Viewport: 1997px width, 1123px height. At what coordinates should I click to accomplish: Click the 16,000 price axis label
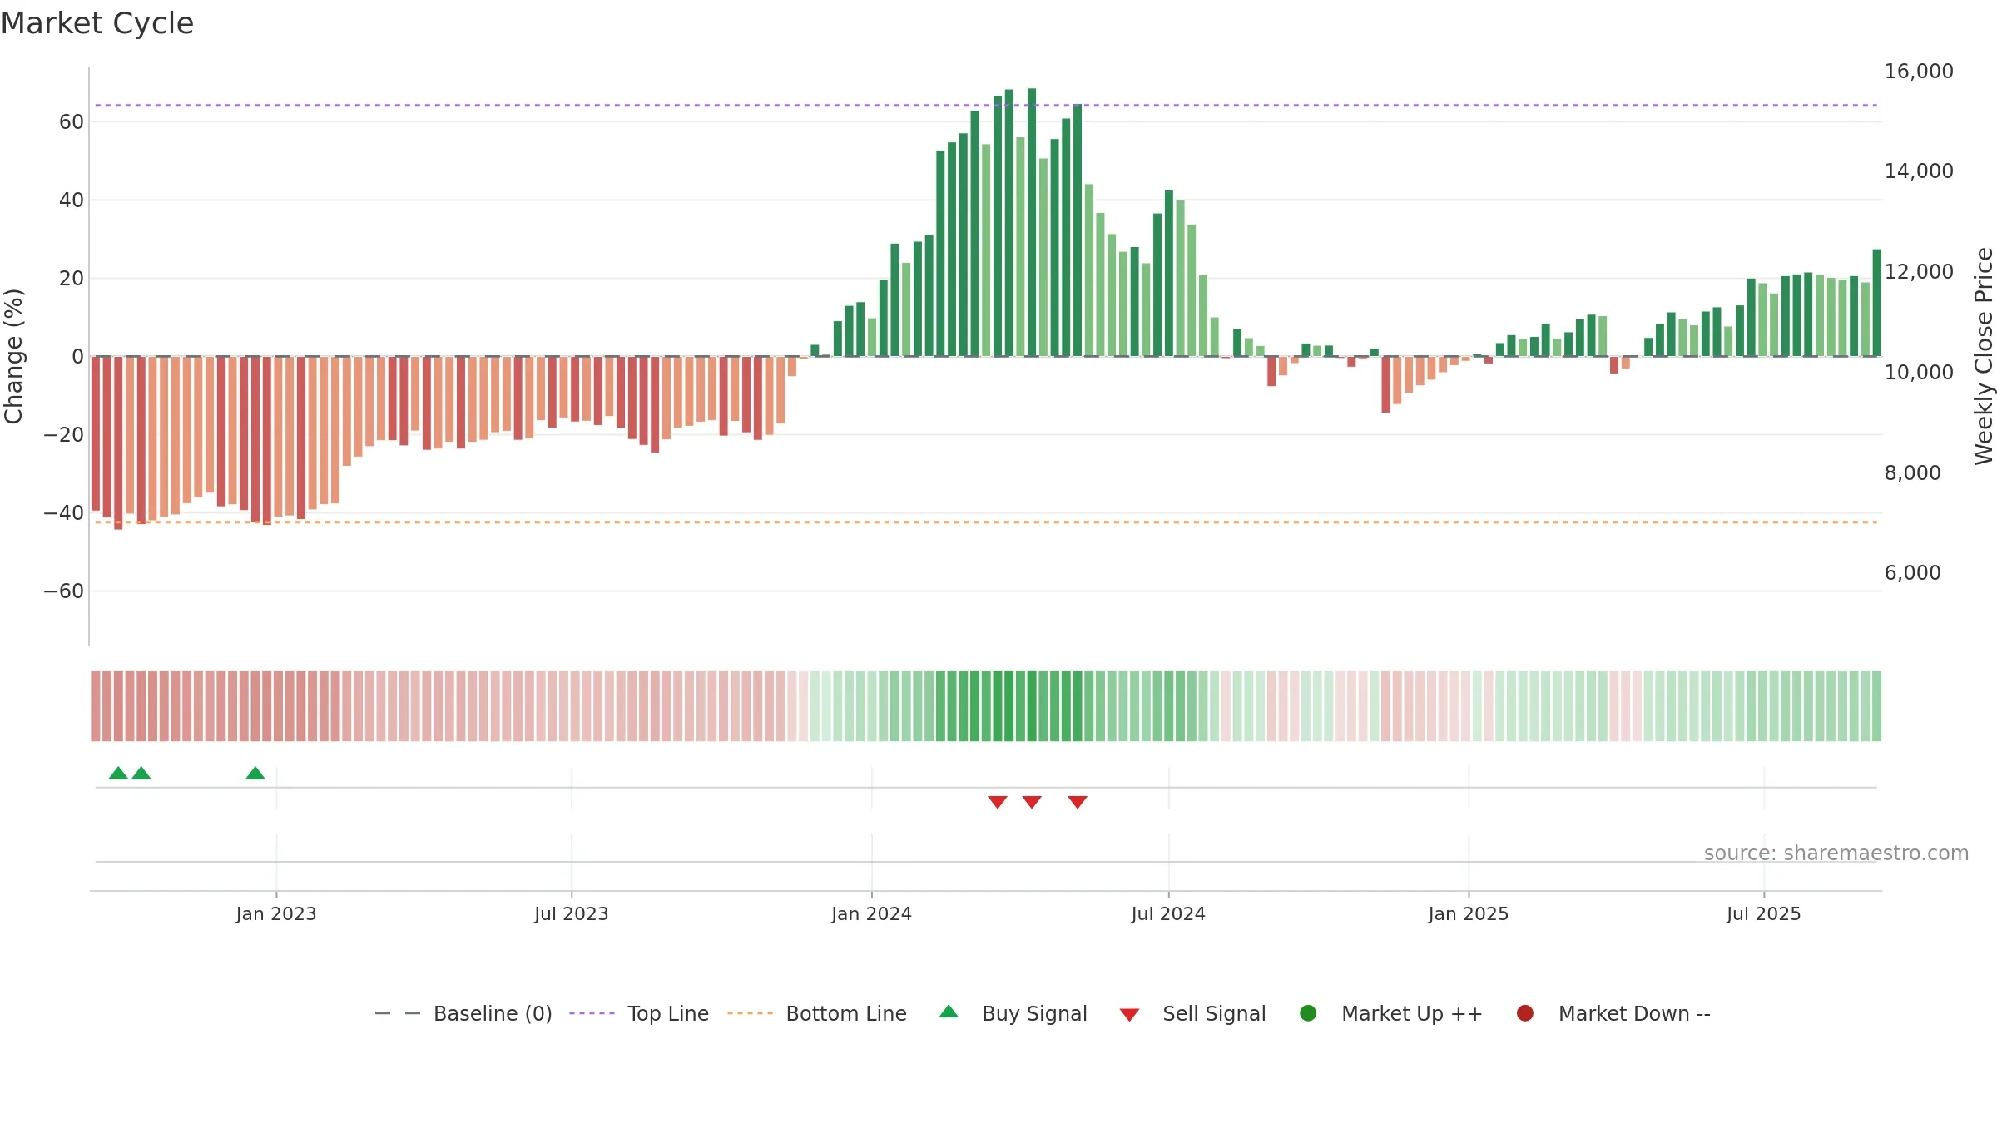[x=1919, y=72]
